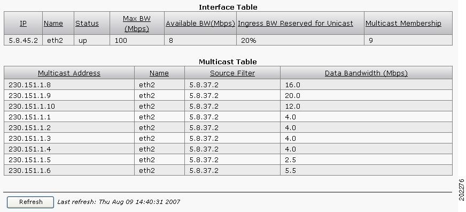Sort by Source Filter column
The height and width of the screenshot is (212, 466).
coord(232,73)
